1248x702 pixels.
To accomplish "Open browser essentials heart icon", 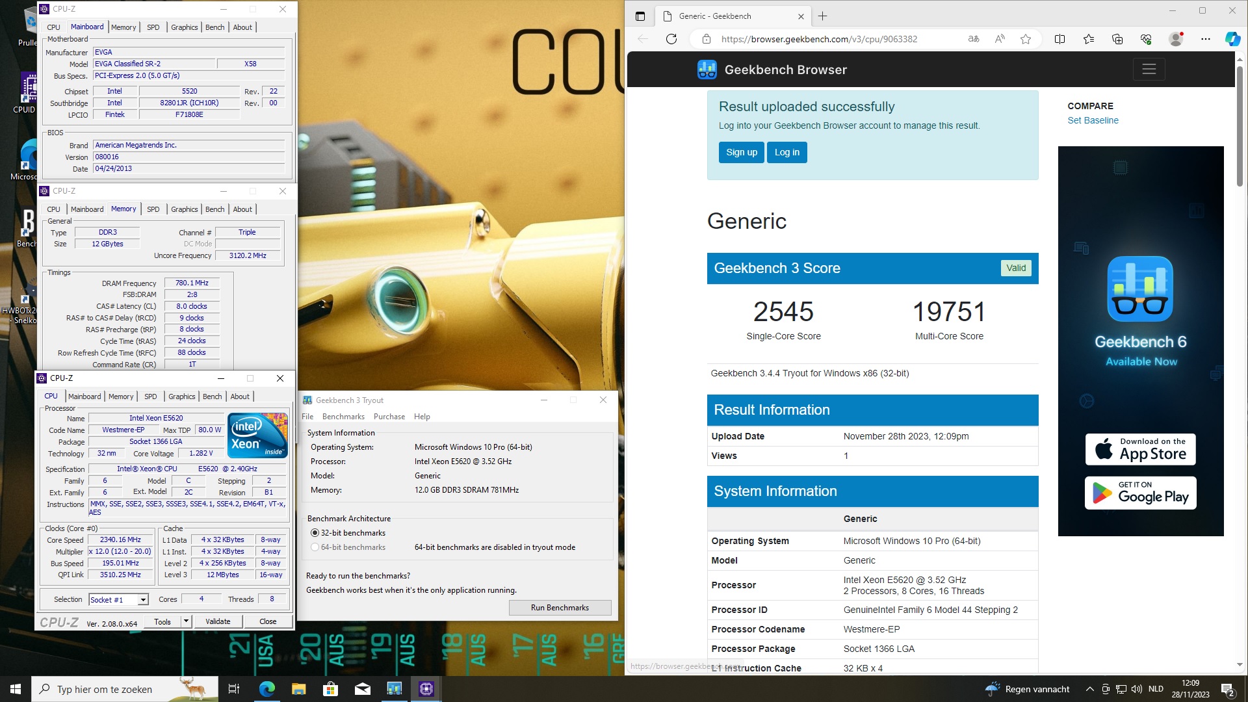I will (1147, 39).
